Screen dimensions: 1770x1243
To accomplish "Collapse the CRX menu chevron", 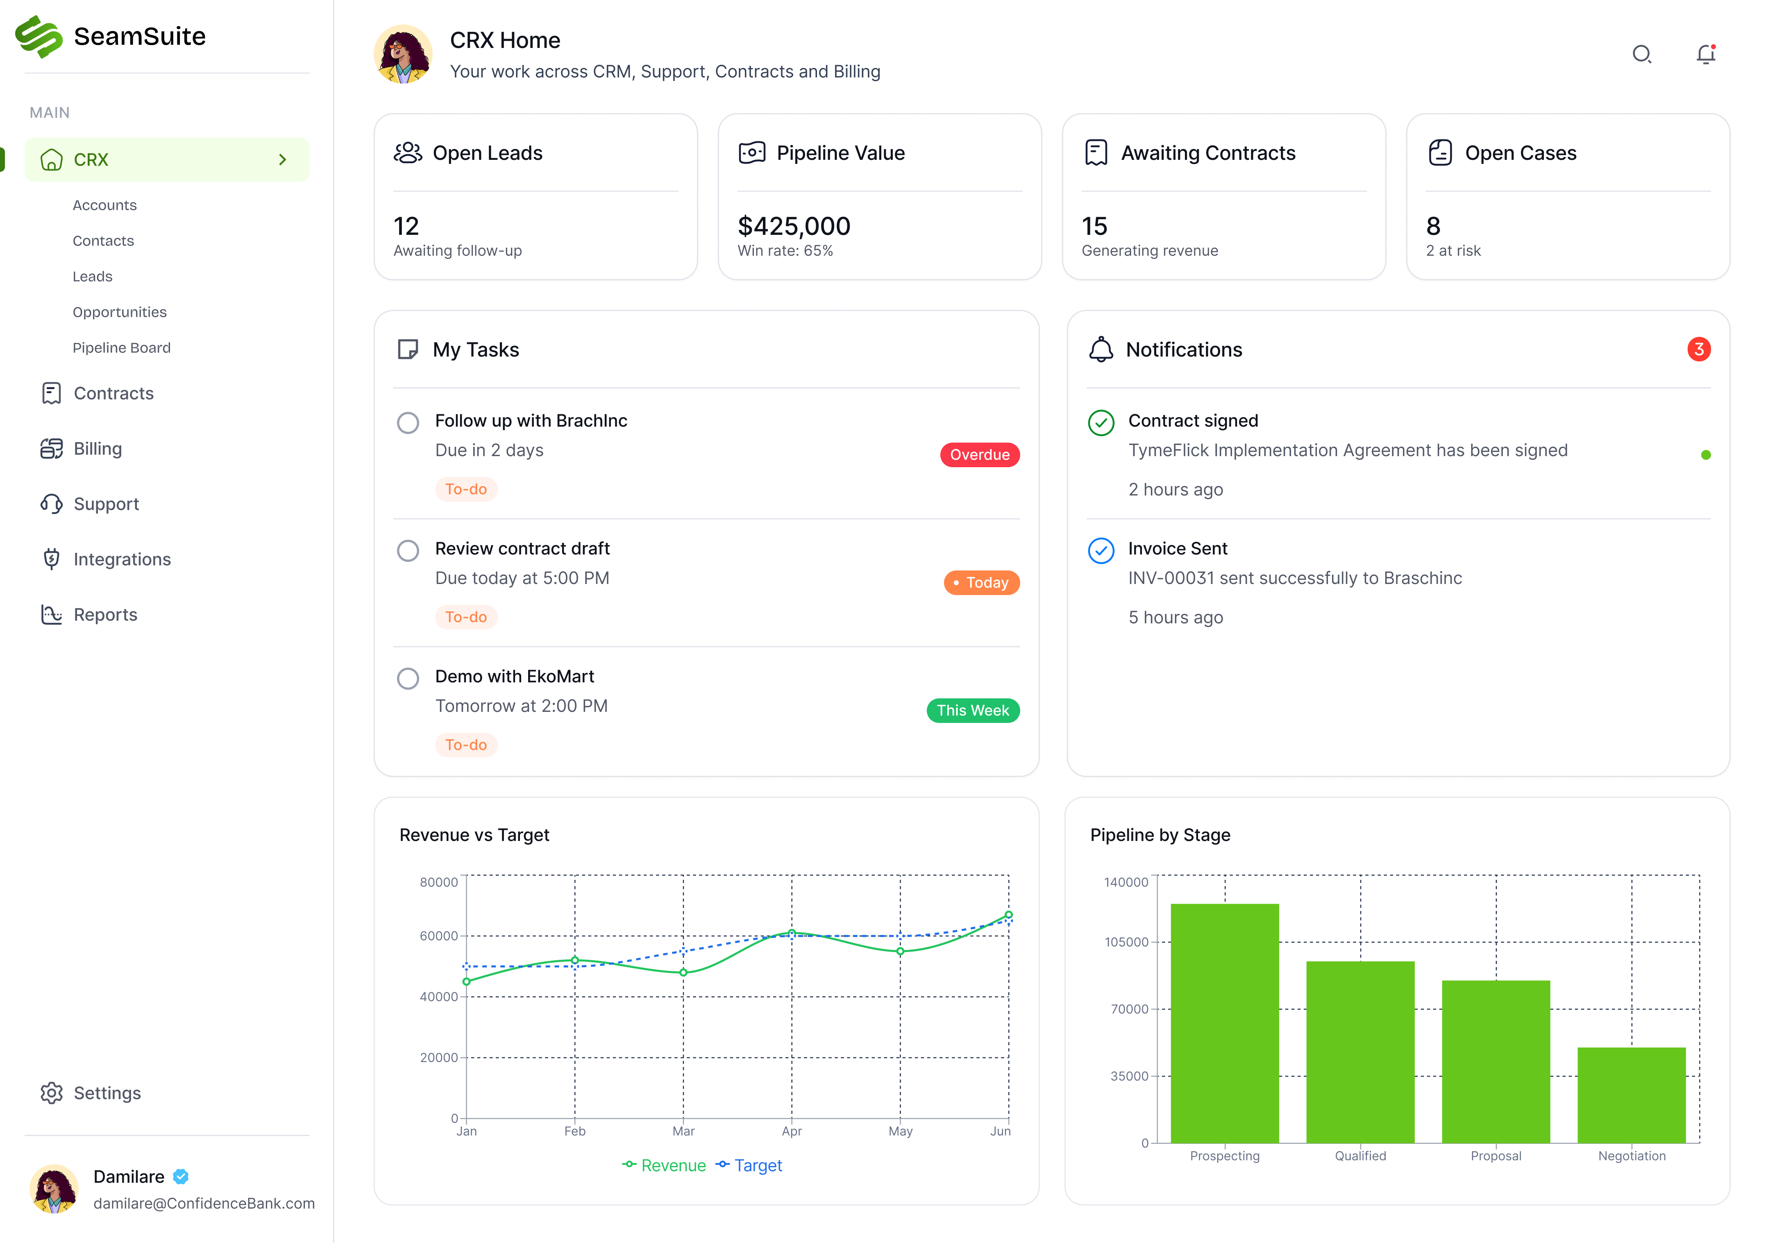I will tap(283, 159).
